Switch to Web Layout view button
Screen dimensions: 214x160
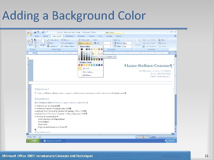point(143,137)
